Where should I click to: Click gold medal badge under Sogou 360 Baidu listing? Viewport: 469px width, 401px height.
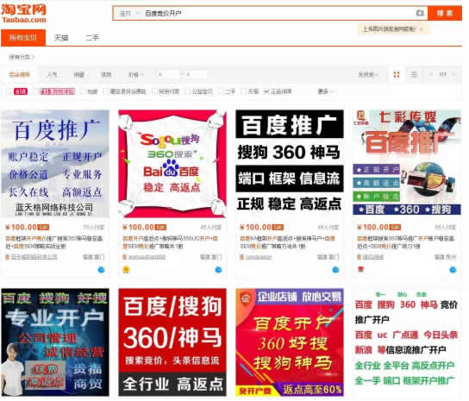click(126, 270)
